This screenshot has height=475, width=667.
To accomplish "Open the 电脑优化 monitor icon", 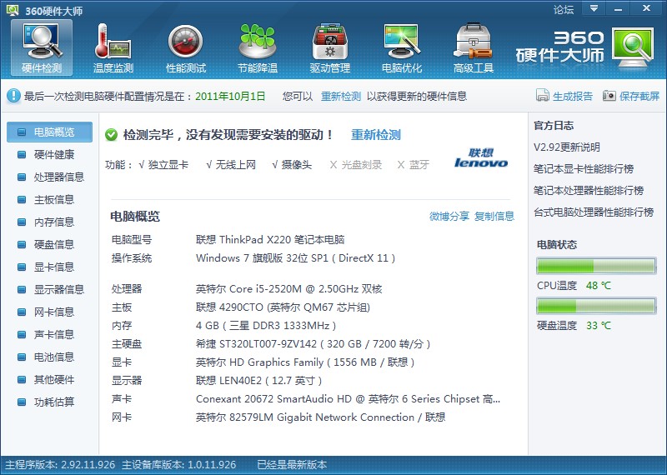I will [402, 41].
